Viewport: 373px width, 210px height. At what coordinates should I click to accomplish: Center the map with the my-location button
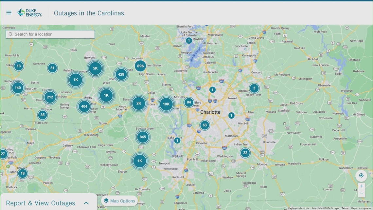(361, 176)
